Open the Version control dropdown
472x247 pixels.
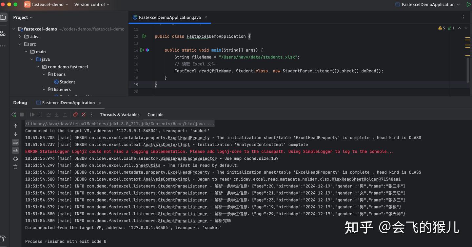(x=91, y=5)
